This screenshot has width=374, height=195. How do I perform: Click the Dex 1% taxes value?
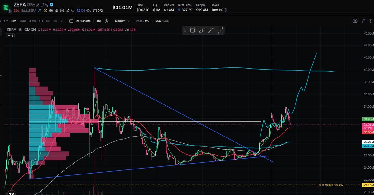pos(217,10)
